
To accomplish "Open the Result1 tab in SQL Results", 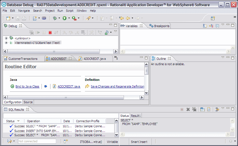I will [x=136, y=116].
